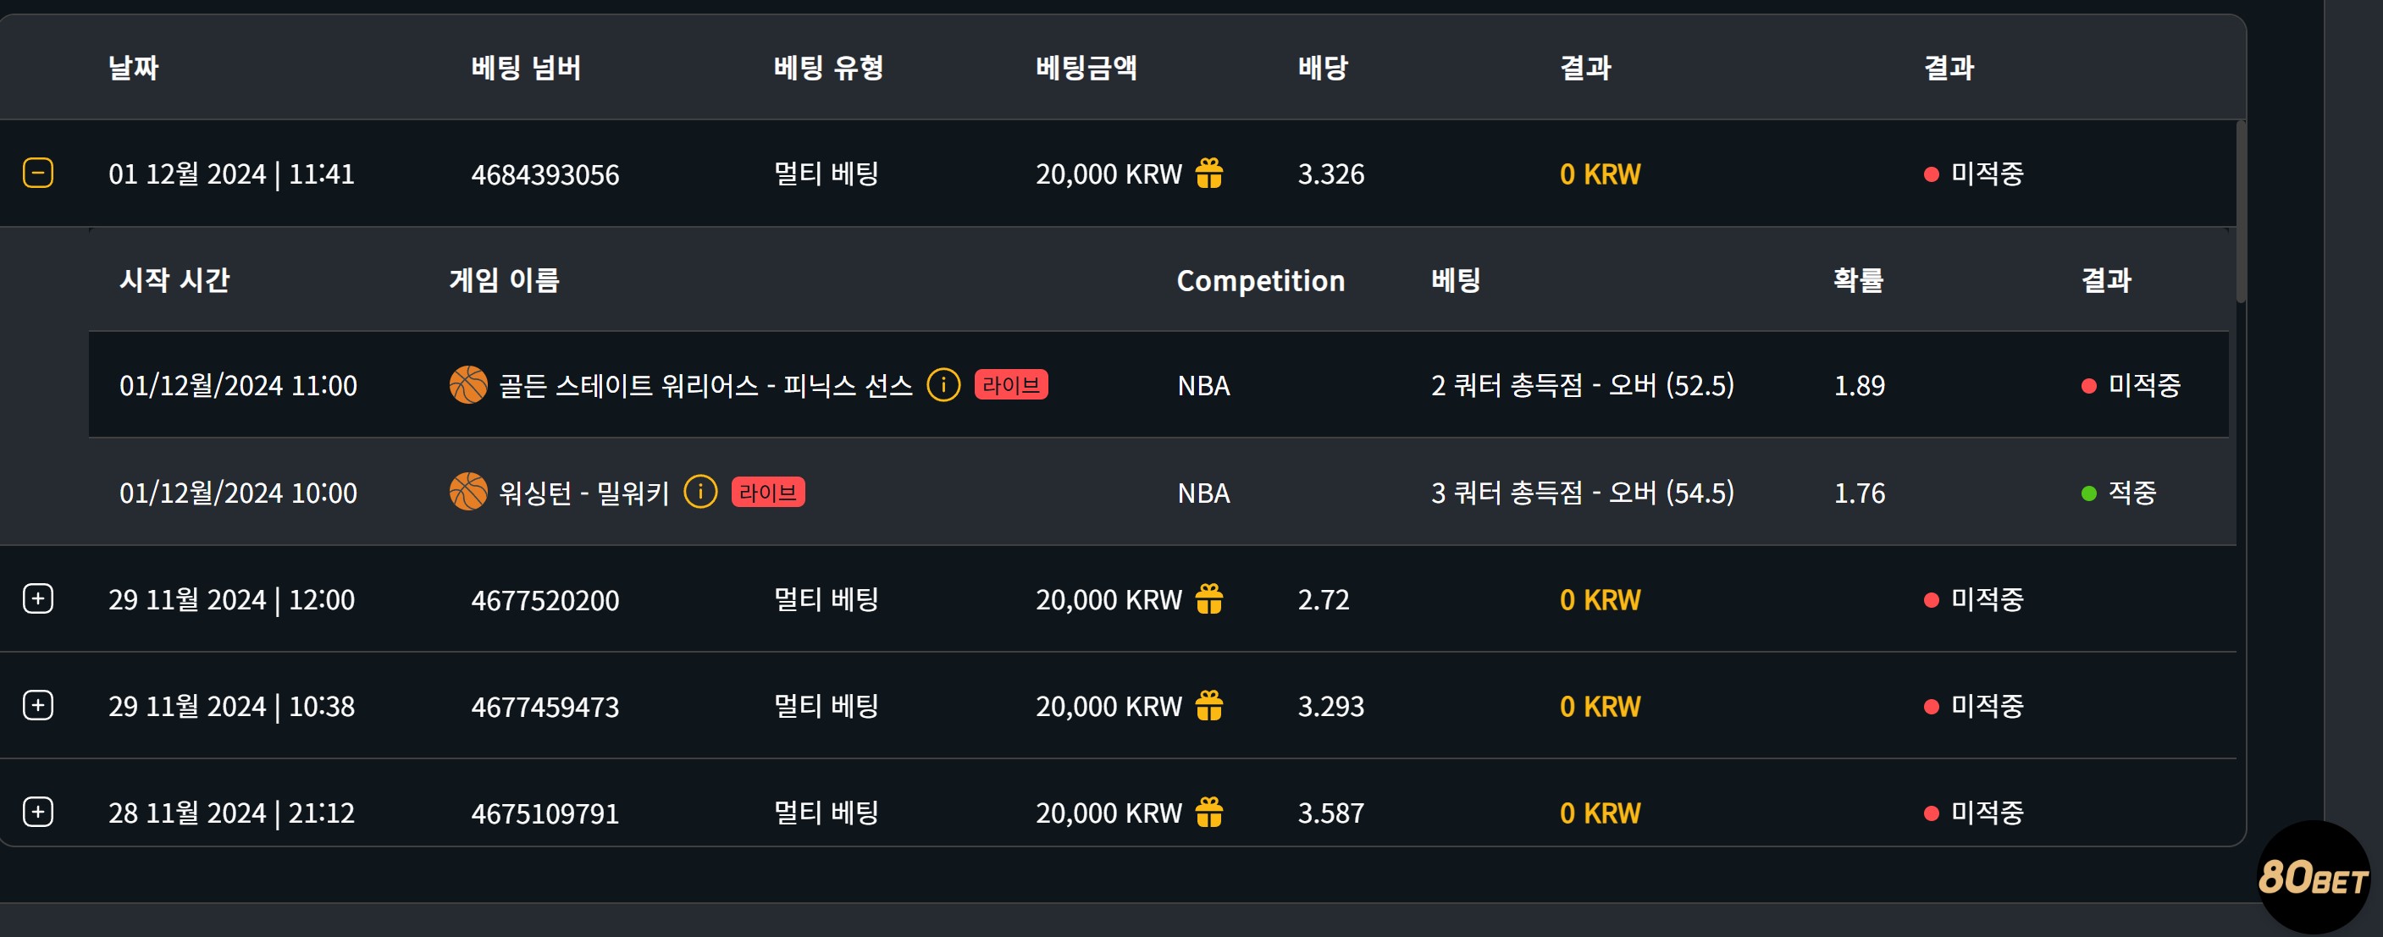Open the 80BET floating logo button
The image size is (2383, 937).
click(x=2313, y=877)
